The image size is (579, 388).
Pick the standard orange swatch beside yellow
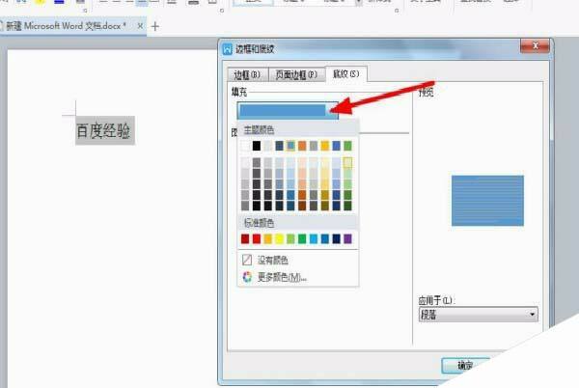click(268, 238)
